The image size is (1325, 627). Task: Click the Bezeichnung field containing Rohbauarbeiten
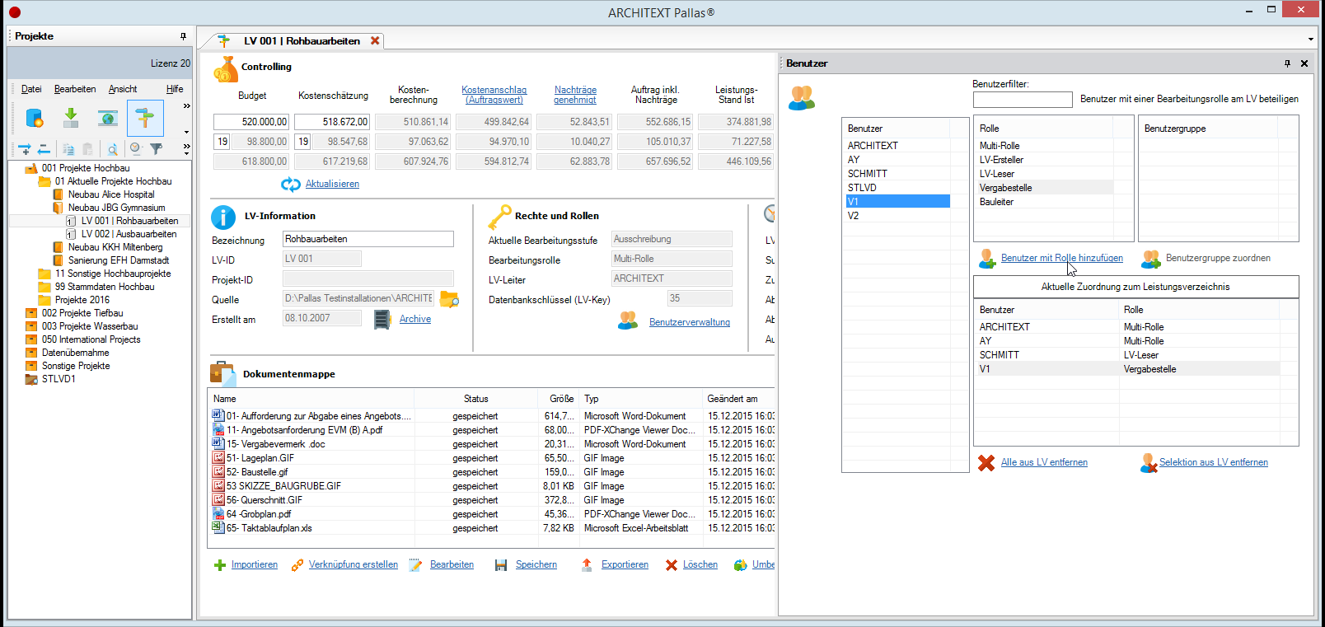click(368, 239)
